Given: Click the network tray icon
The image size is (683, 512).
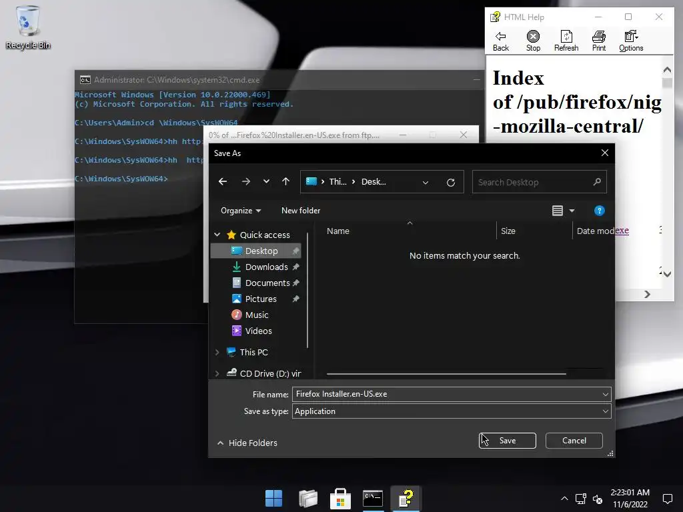Looking at the screenshot, I should 580,499.
